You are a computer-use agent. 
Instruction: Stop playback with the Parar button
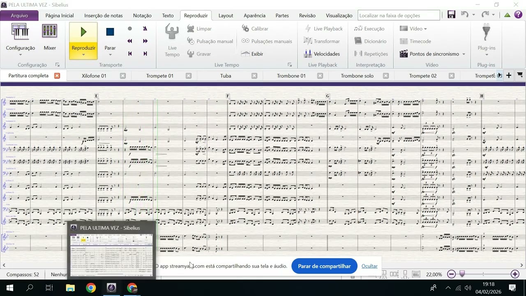tap(110, 37)
